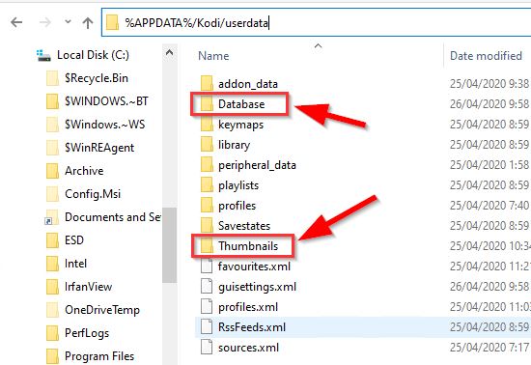The width and height of the screenshot is (531, 365).
Task: Select OneDriveTemp in sidebar
Action: tap(102, 310)
